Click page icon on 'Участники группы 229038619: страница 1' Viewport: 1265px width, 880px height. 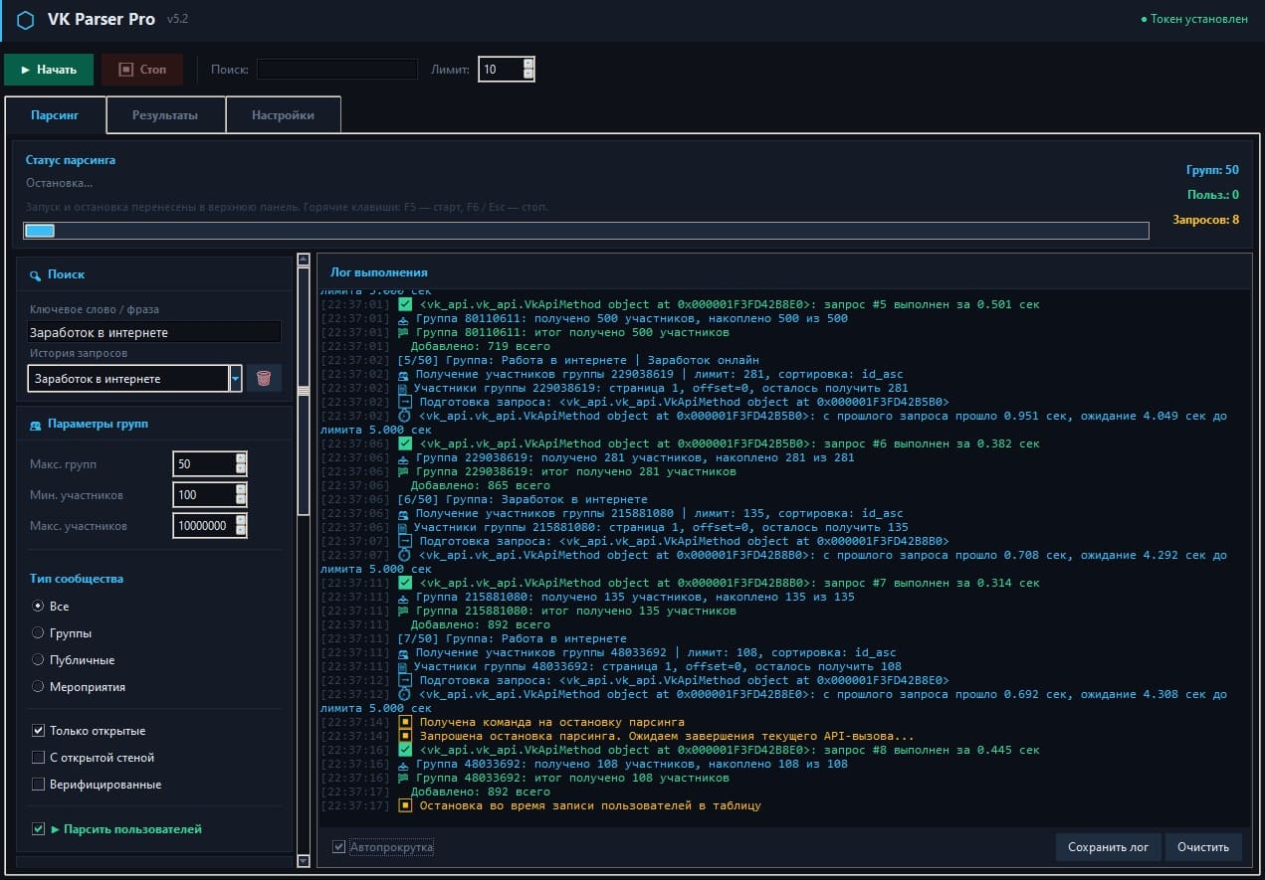click(403, 388)
